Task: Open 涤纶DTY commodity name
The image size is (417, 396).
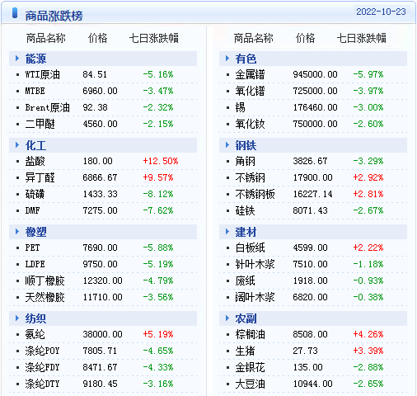Action: click(x=42, y=384)
